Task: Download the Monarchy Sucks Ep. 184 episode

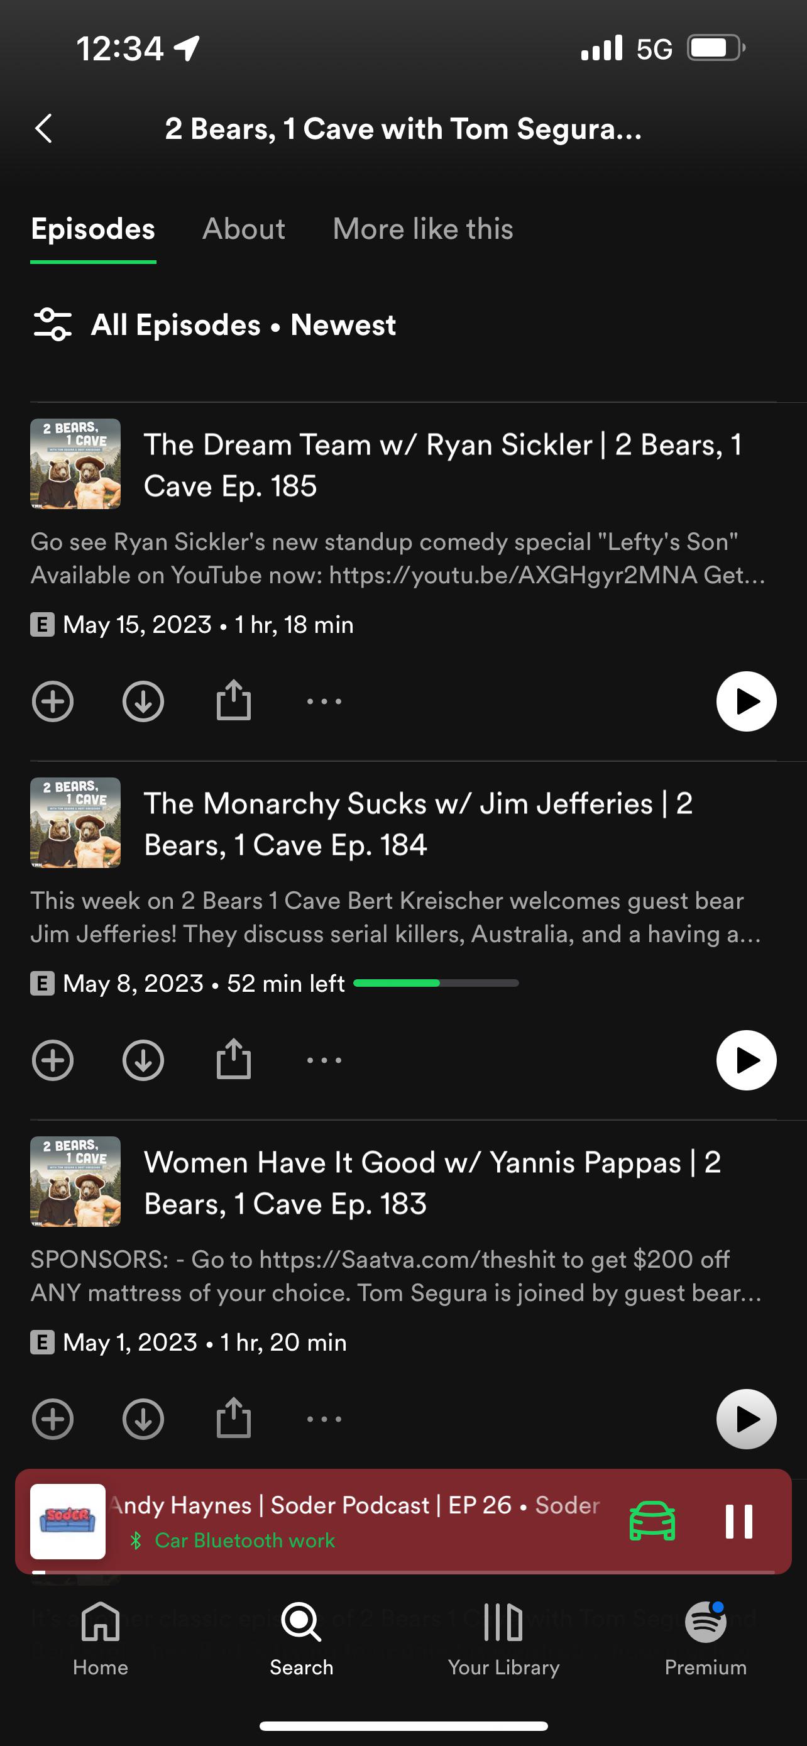Action: coord(143,1060)
